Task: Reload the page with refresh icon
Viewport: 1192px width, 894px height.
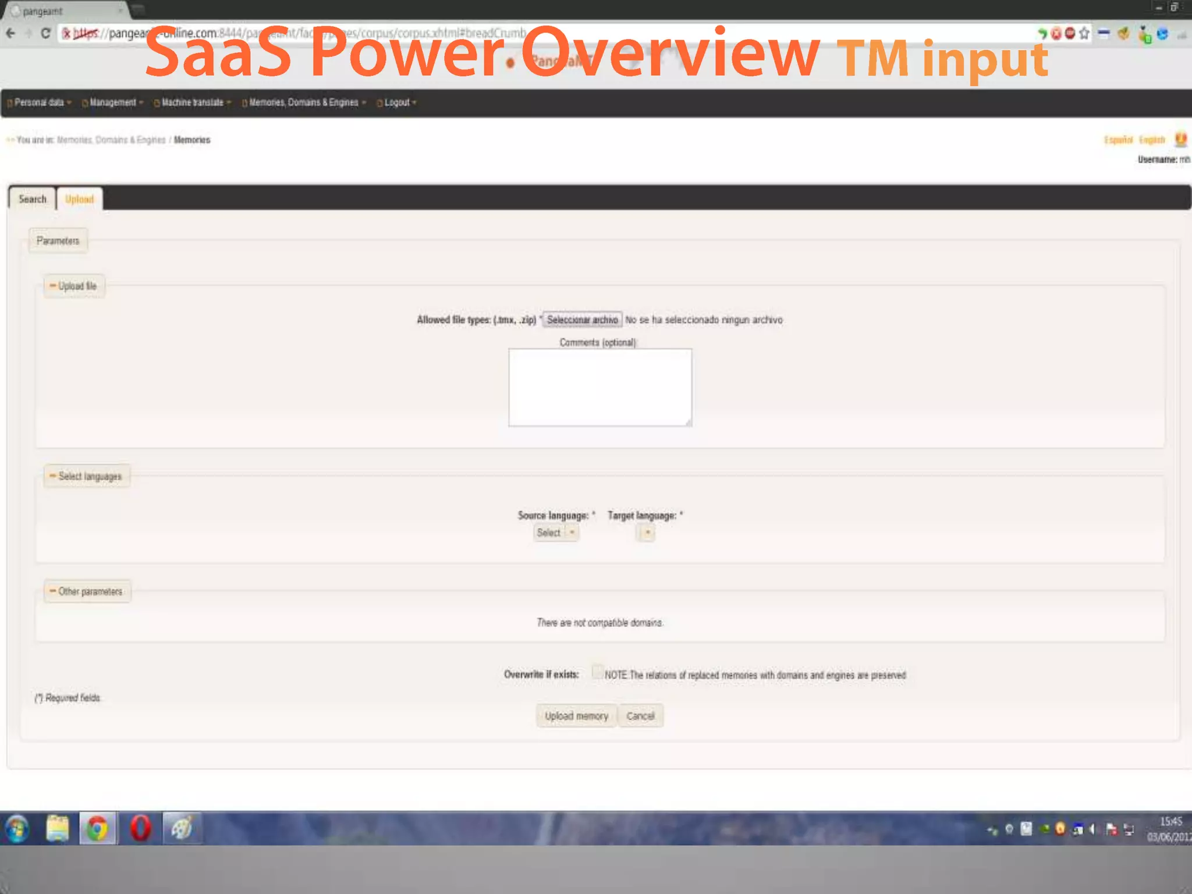Action: (46, 33)
